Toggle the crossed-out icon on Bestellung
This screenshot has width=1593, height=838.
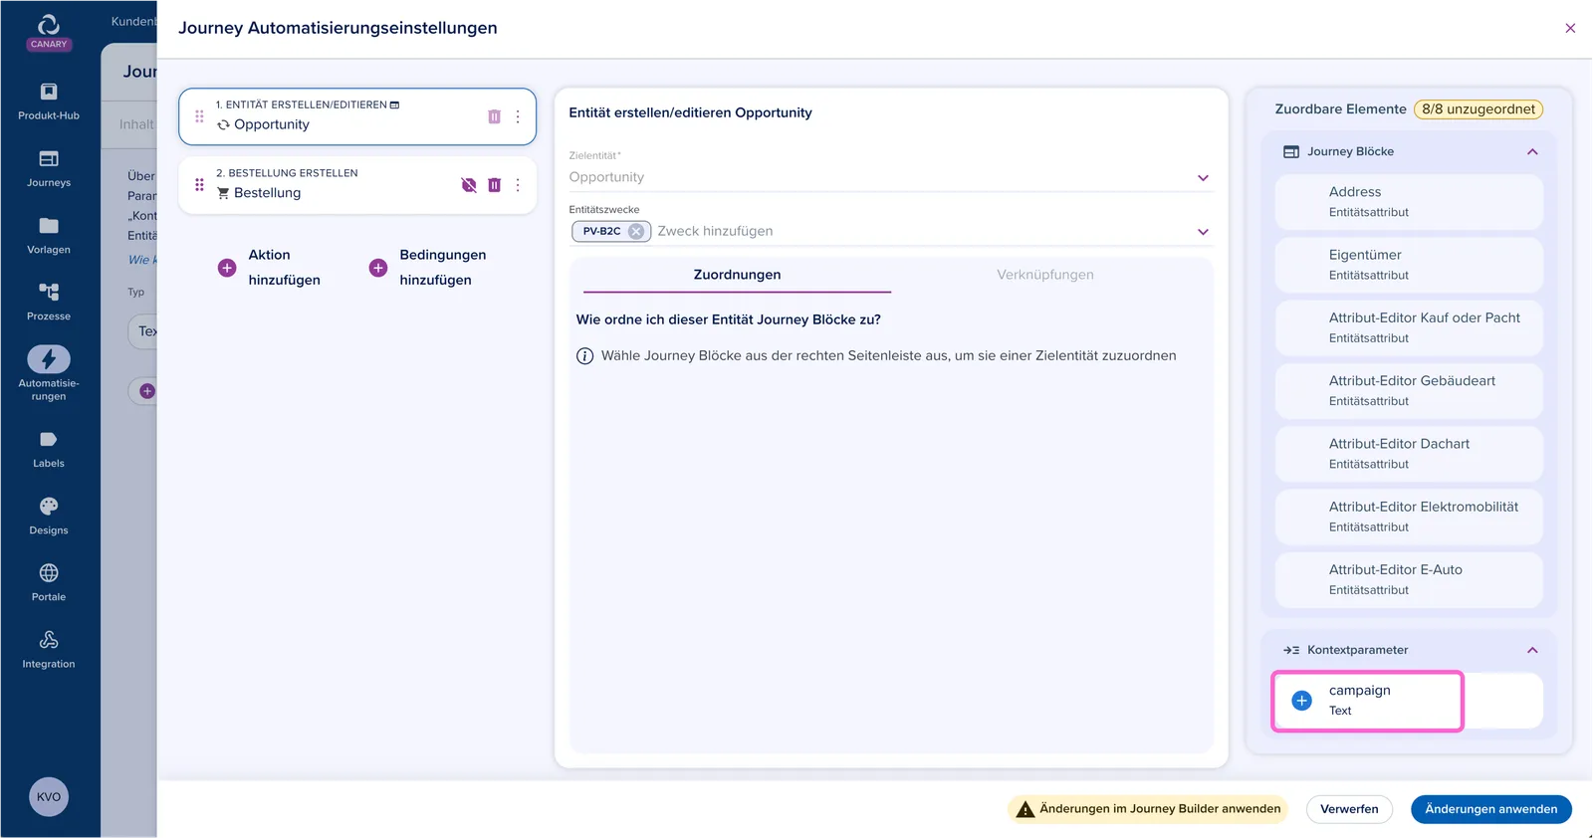tap(469, 185)
